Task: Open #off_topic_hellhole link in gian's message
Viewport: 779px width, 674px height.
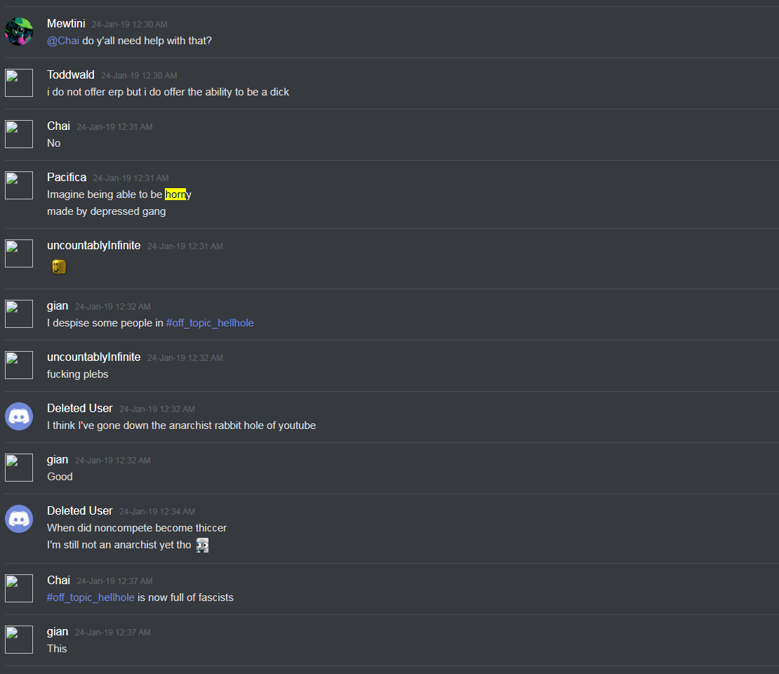Action: point(210,323)
